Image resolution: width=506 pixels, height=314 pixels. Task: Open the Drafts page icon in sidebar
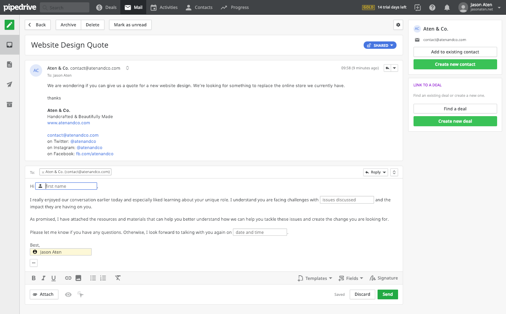9,65
